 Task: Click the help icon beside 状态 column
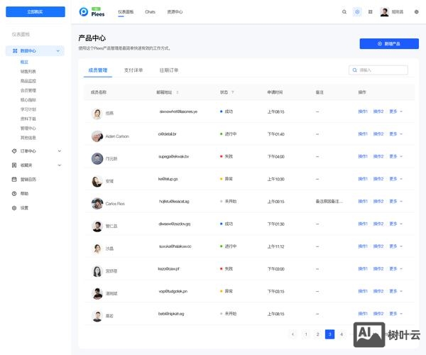click(233, 92)
